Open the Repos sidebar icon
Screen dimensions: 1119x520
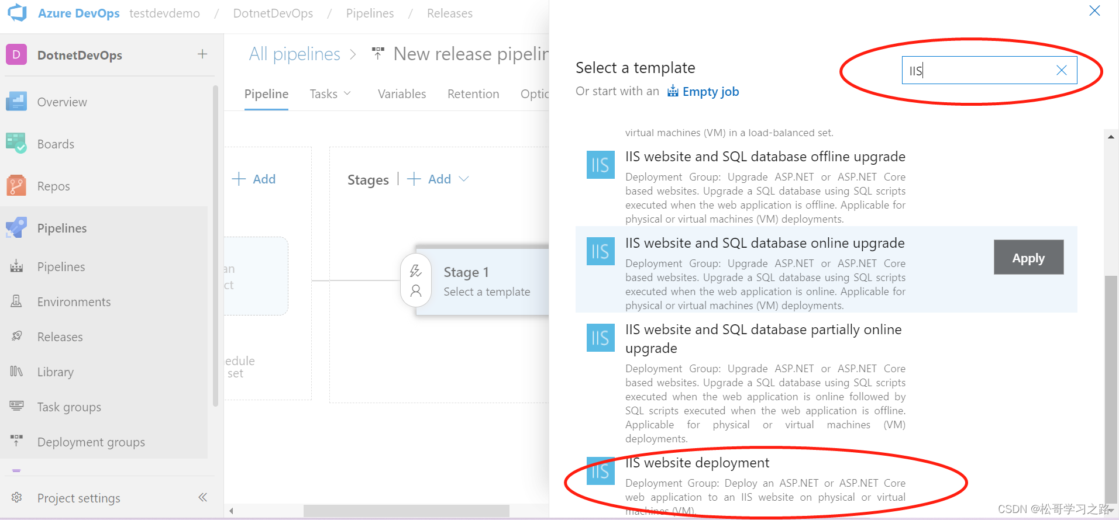coord(16,186)
